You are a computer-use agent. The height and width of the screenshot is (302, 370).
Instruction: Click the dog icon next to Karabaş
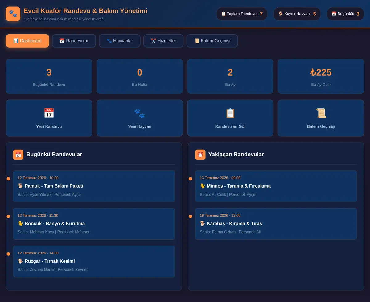point(203,224)
